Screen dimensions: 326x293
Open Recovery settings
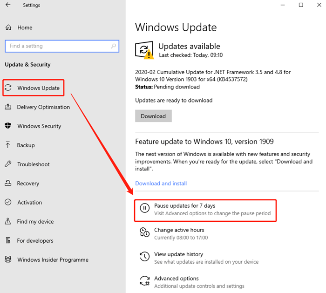tap(28, 184)
